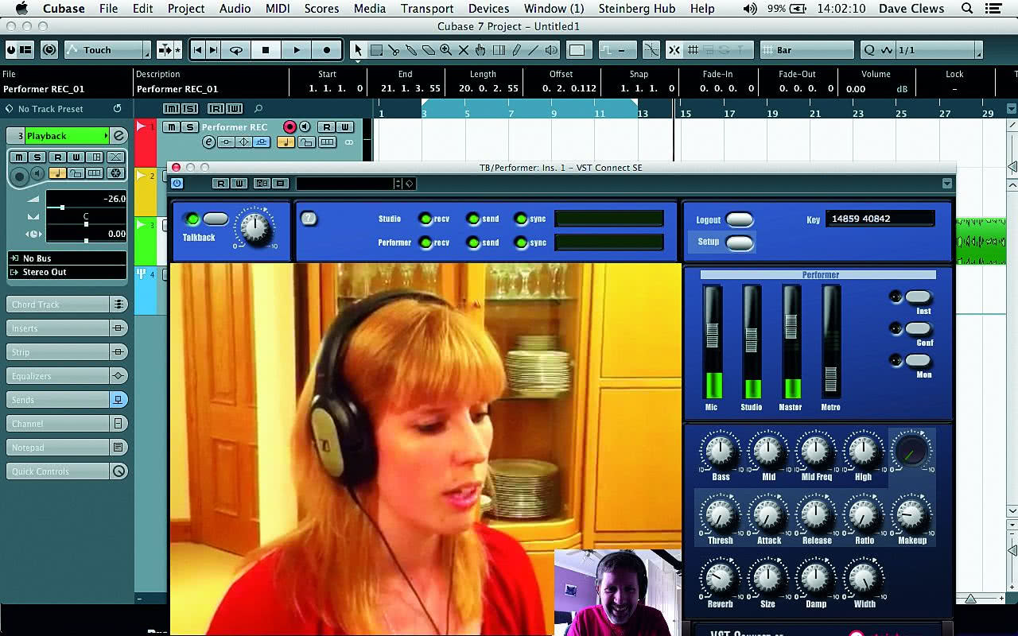
Task: Select the Line tool
Action: coord(534,50)
